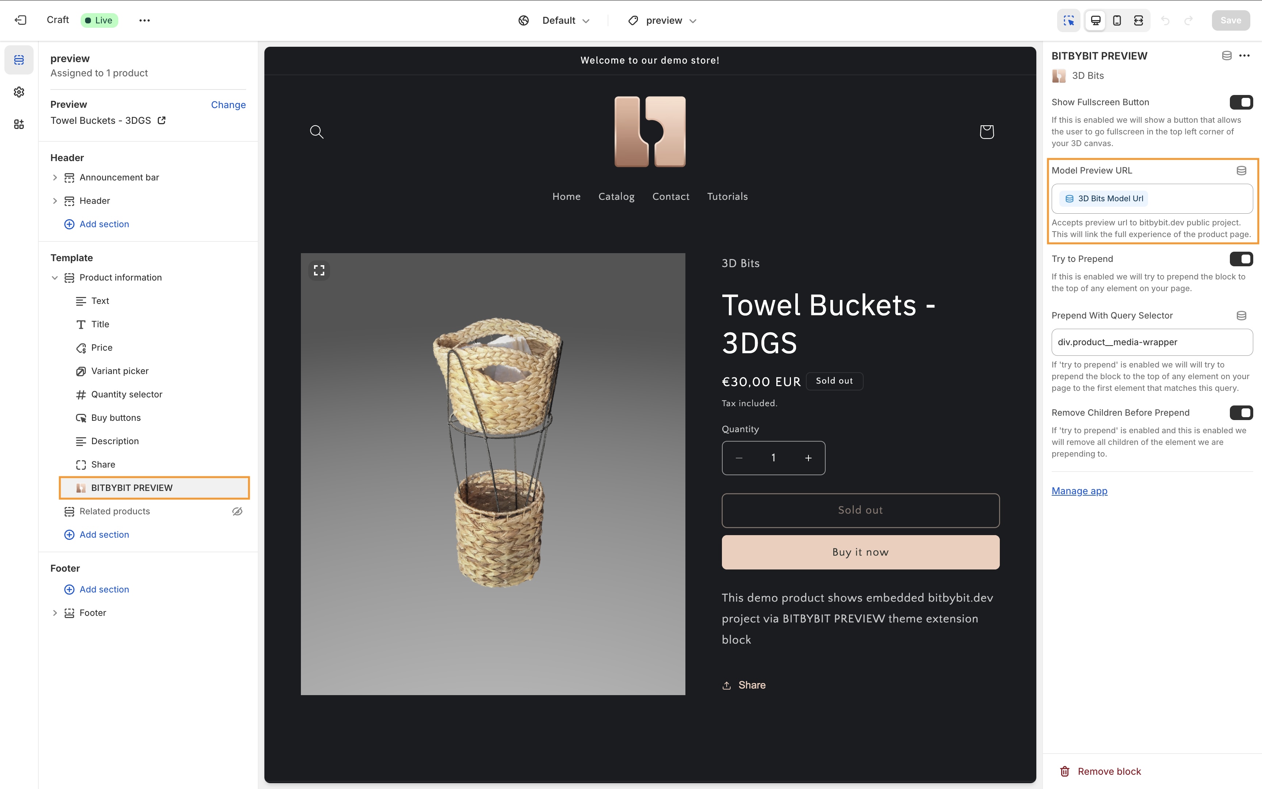Click fullscreen button on 3D canvas
Viewport: 1262px width, 789px height.
319,270
